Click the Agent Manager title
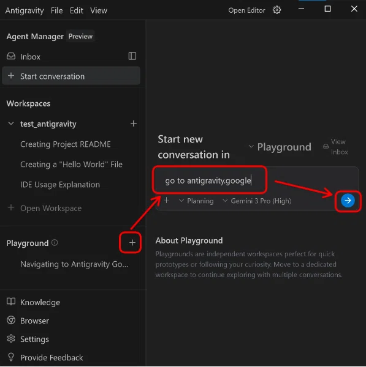Image resolution: width=366 pixels, height=367 pixels. pos(35,36)
